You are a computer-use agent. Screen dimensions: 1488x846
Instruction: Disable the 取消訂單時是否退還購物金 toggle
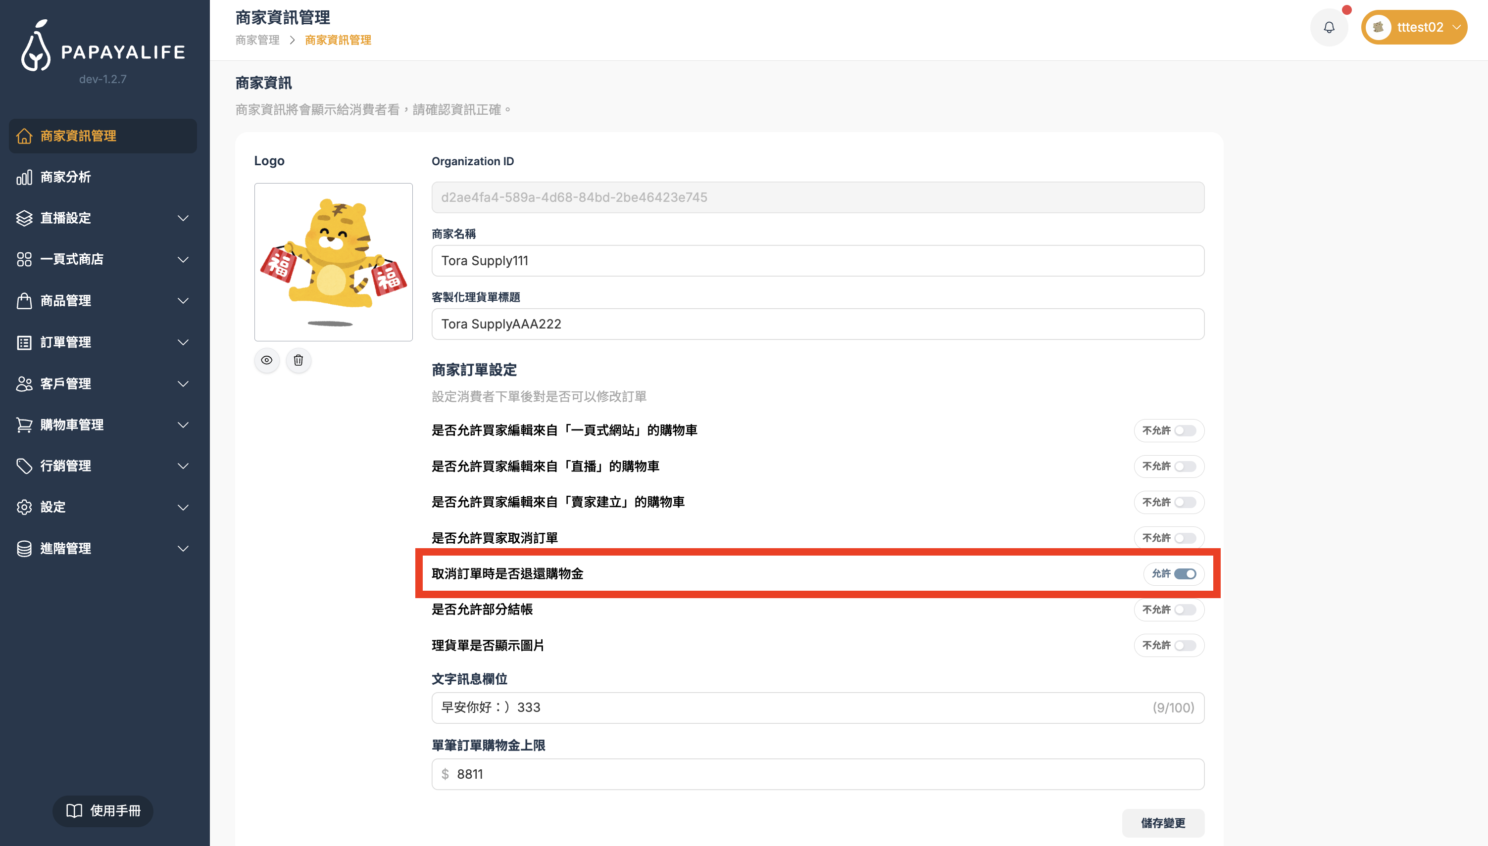pyautogui.click(x=1185, y=574)
